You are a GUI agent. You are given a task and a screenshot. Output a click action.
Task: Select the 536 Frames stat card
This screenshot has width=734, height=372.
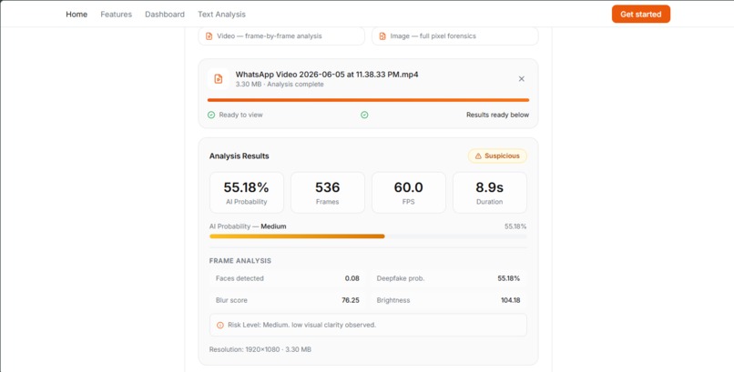328,193
